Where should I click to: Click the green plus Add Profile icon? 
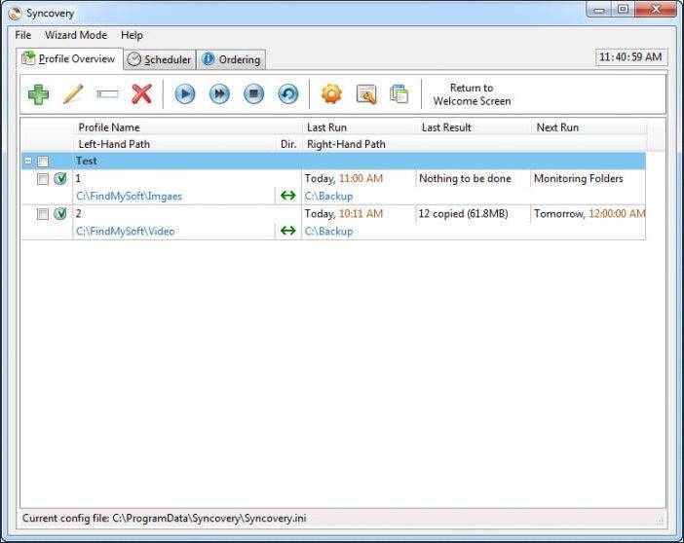(x=38, y=94)
